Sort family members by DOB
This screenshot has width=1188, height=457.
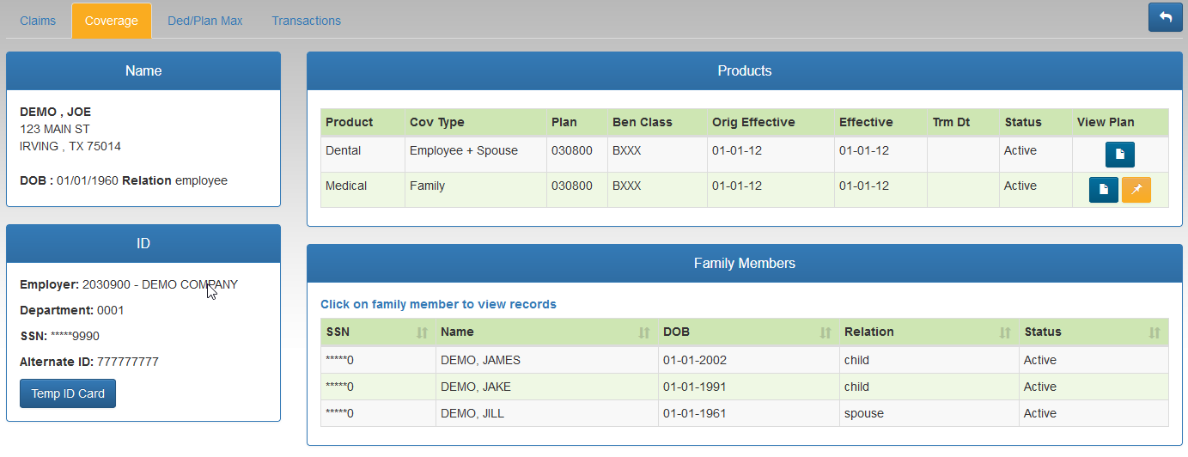[748, 332]
